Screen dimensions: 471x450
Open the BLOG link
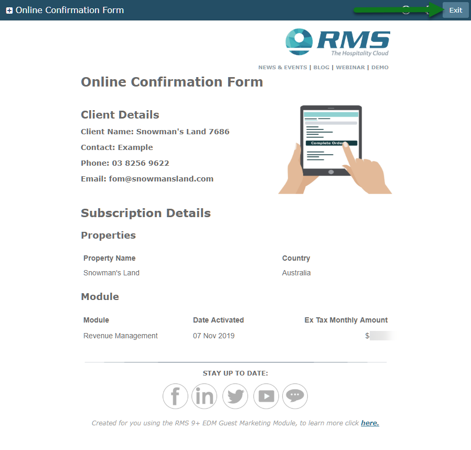(322, 67)
